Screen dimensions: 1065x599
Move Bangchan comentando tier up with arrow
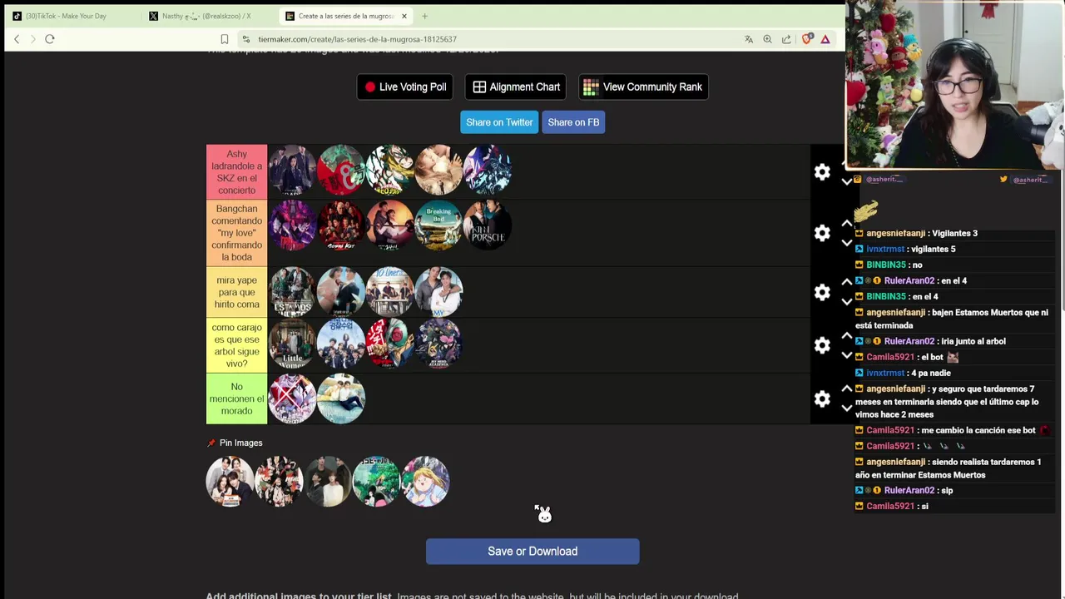tap(847, 223)
